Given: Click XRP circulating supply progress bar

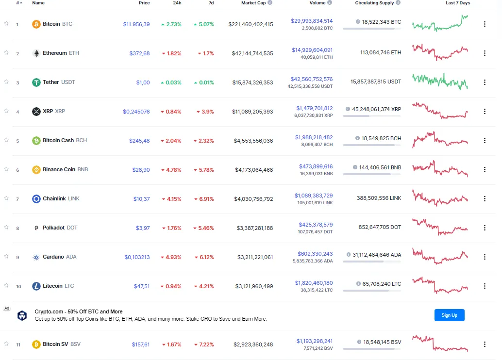Looking at the screenshot, I should coord(372,116).
